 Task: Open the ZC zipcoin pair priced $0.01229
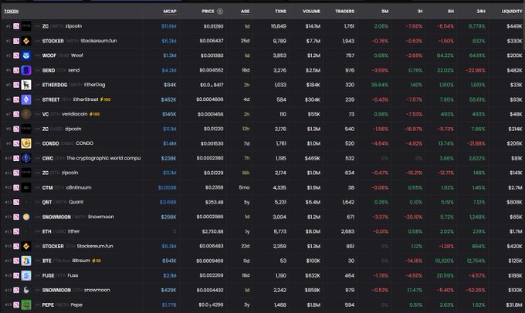tap(262, 173)
